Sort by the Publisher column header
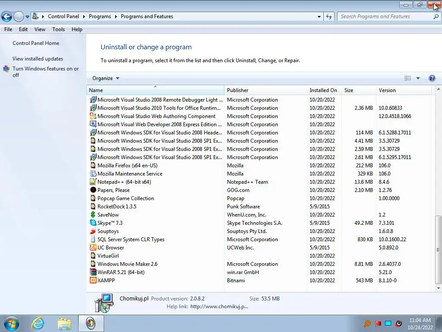 pos(265,90)
